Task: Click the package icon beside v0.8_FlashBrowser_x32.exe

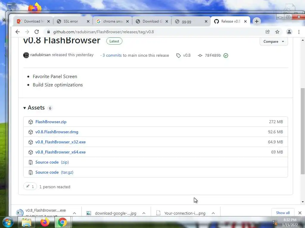Action: click(31, 142)
